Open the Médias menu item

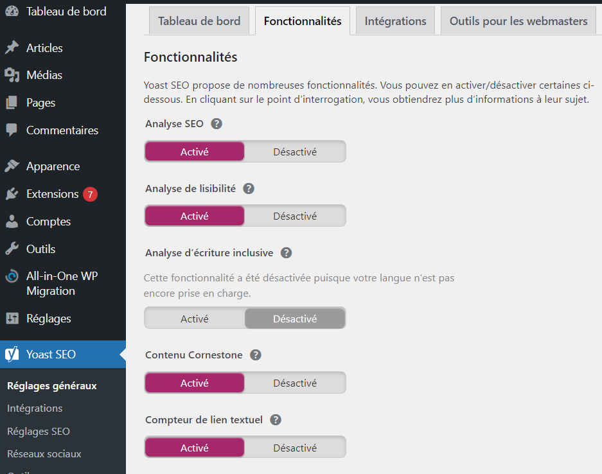point(44,75)
